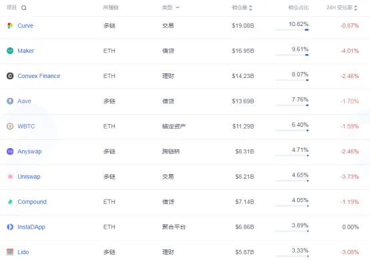Click the 所属链 column header
The height and width of the screenshot is (260, 370).
pyautogui.click(x=111, y=7)
